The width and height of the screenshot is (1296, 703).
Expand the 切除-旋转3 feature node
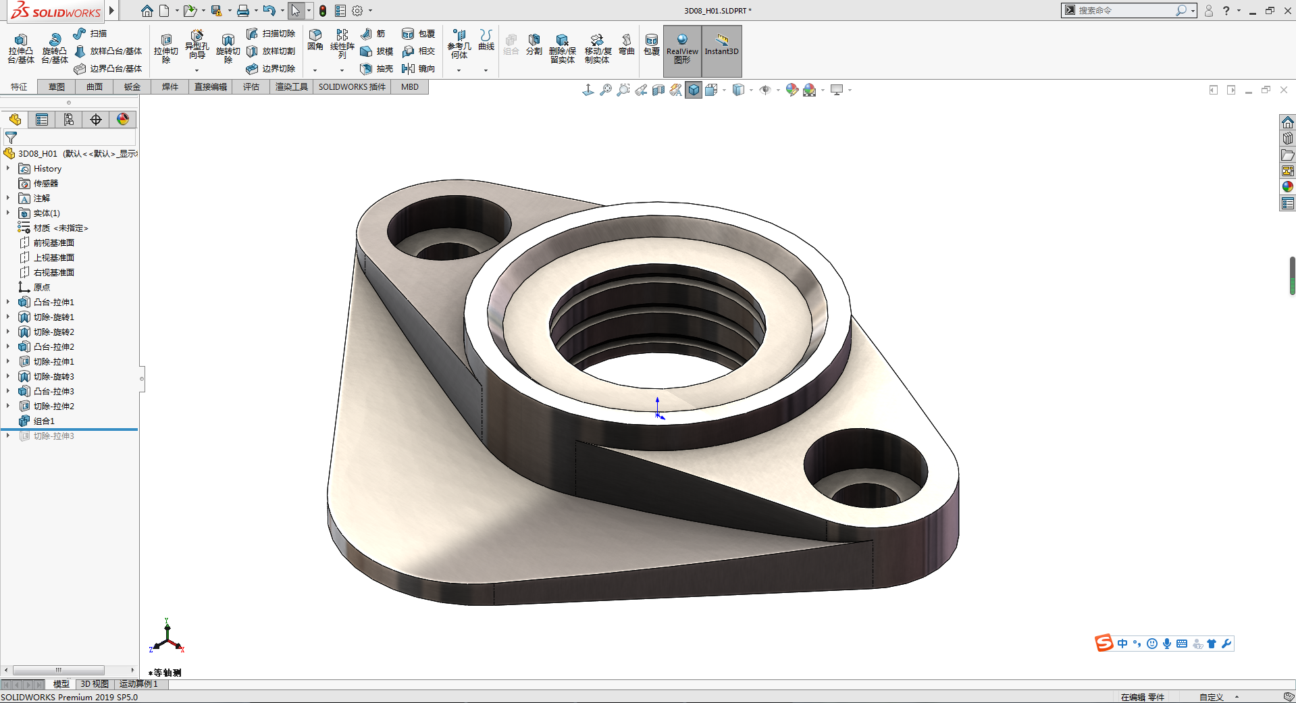click(x=8, y=376)
